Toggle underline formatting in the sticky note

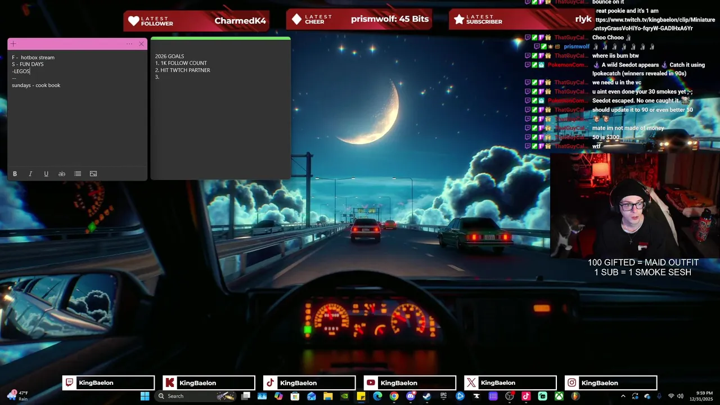point(46,174)
